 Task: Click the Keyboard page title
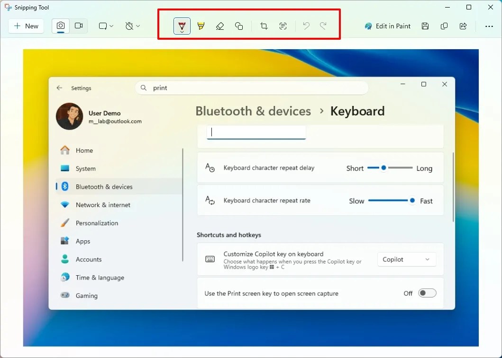click(357, 112)
